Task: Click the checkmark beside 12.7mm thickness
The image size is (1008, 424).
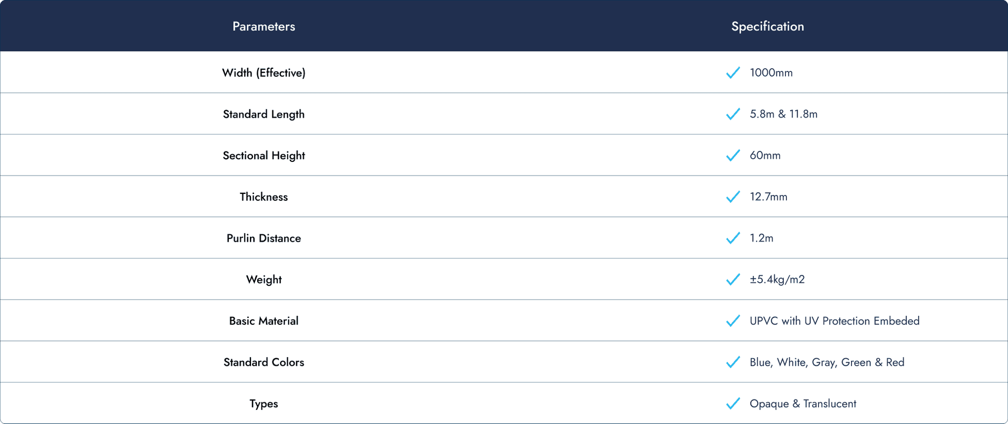Action: tap(733, 197)
